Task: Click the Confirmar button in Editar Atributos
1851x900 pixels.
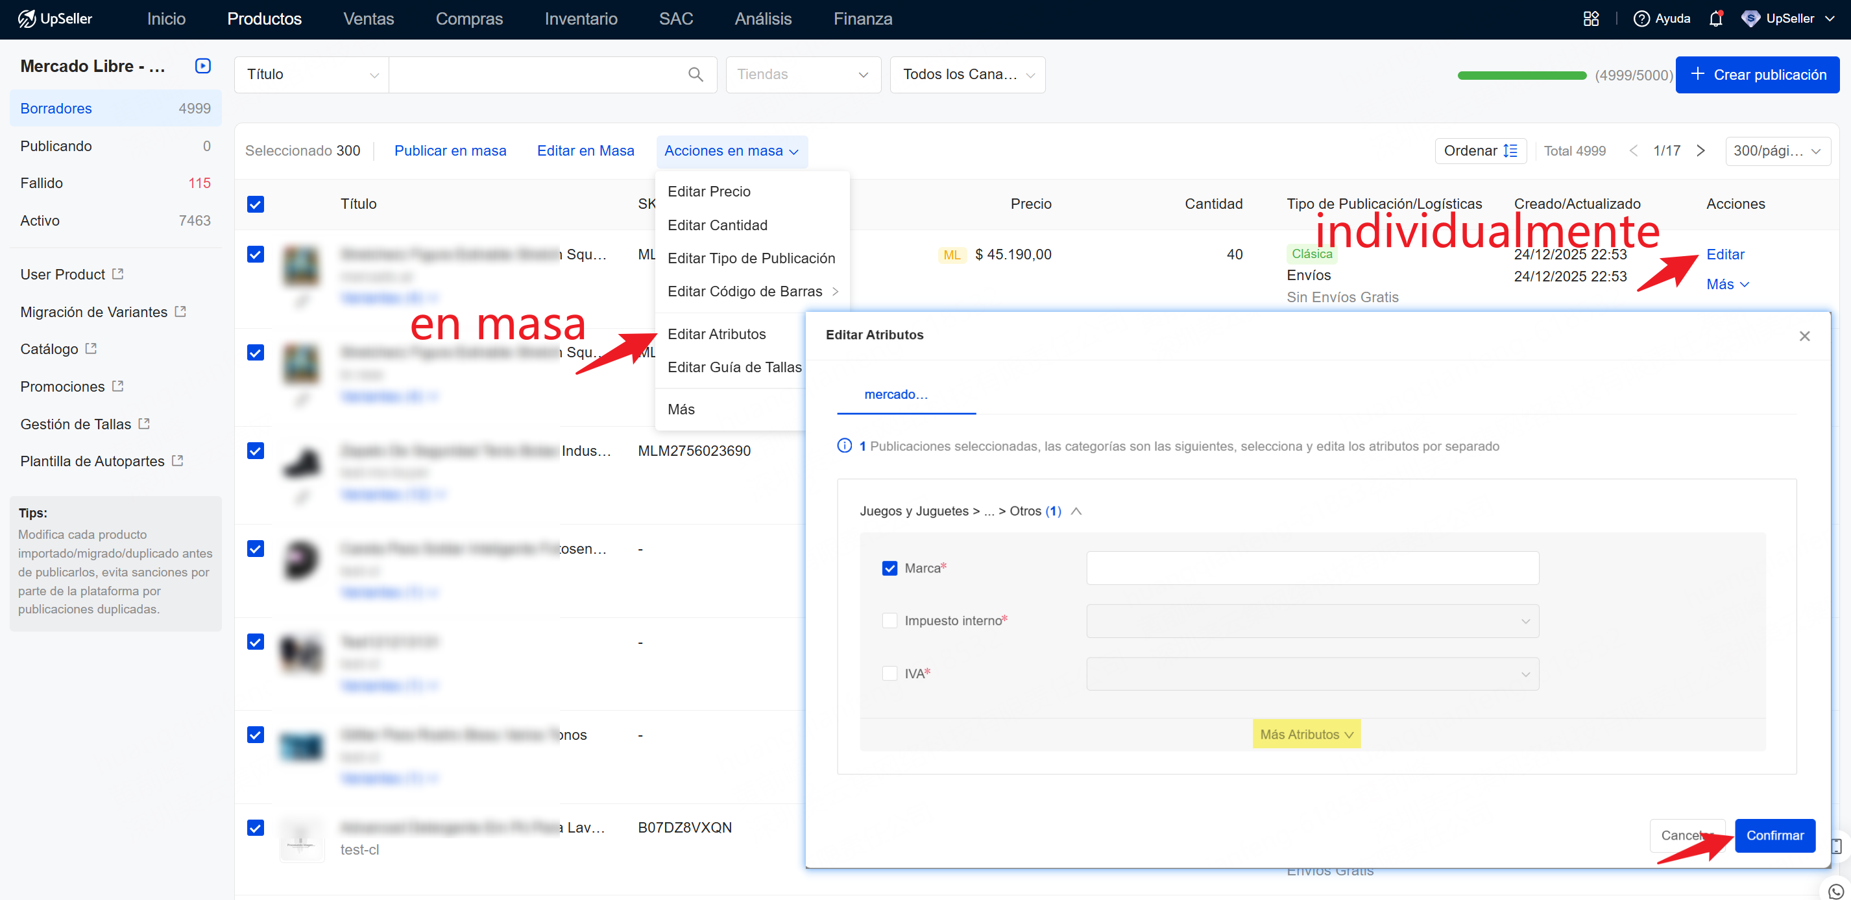Action: [1775, 835]
